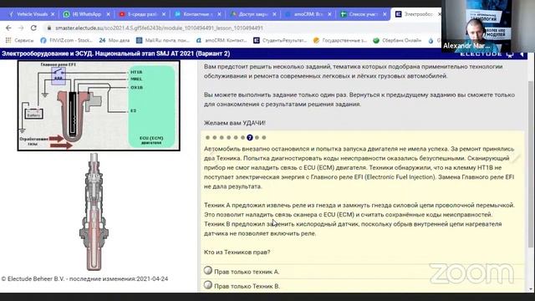The width and height of the screenshot is (535, 301).
Task: Jump to the first question dot
Action: (207, 137)
